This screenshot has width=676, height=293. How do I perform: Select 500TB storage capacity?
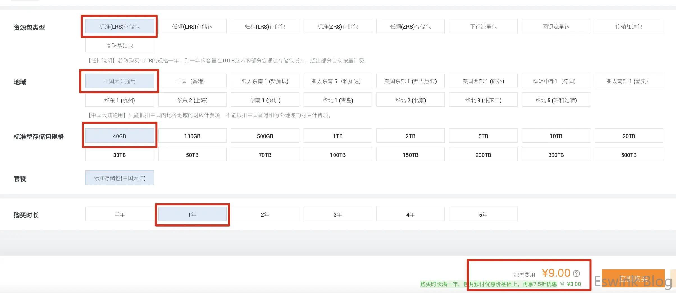coord(629,155)
